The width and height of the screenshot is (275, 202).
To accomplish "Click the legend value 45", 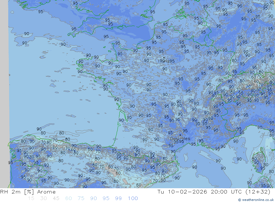I will (56, 198).
